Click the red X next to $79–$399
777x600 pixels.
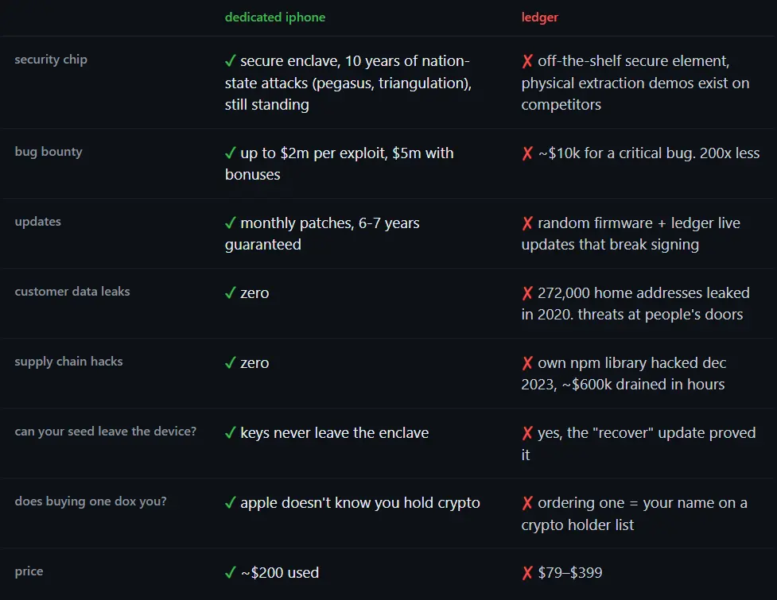click(x=527, y=573)
